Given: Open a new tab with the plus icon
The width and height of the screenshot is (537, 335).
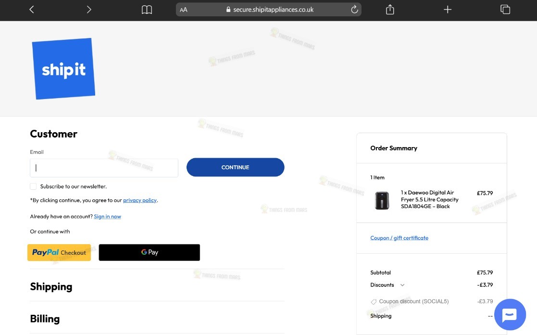Looking at the screenshot, I should [447, 10].
